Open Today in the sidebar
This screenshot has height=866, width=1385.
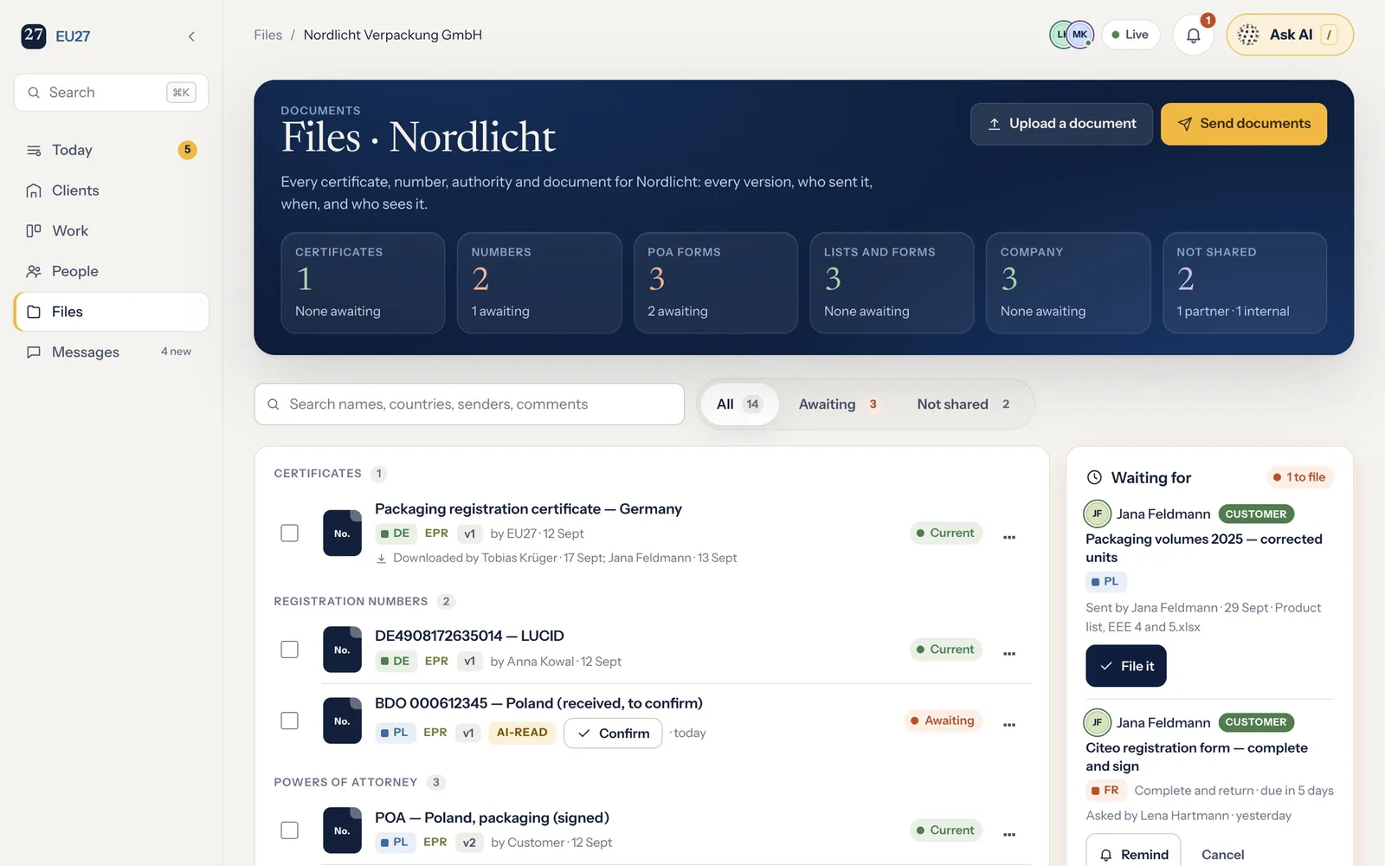pyautogui.click(x=111, y=150)
